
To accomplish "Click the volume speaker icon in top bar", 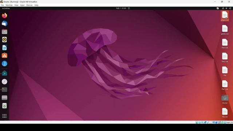I will tap(226, 8).
